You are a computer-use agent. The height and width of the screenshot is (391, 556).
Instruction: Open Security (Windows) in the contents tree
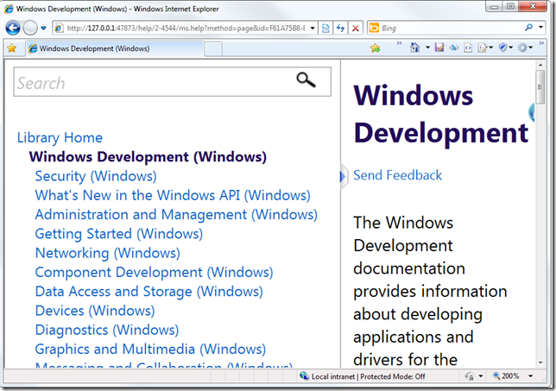(x=96, y=176)
